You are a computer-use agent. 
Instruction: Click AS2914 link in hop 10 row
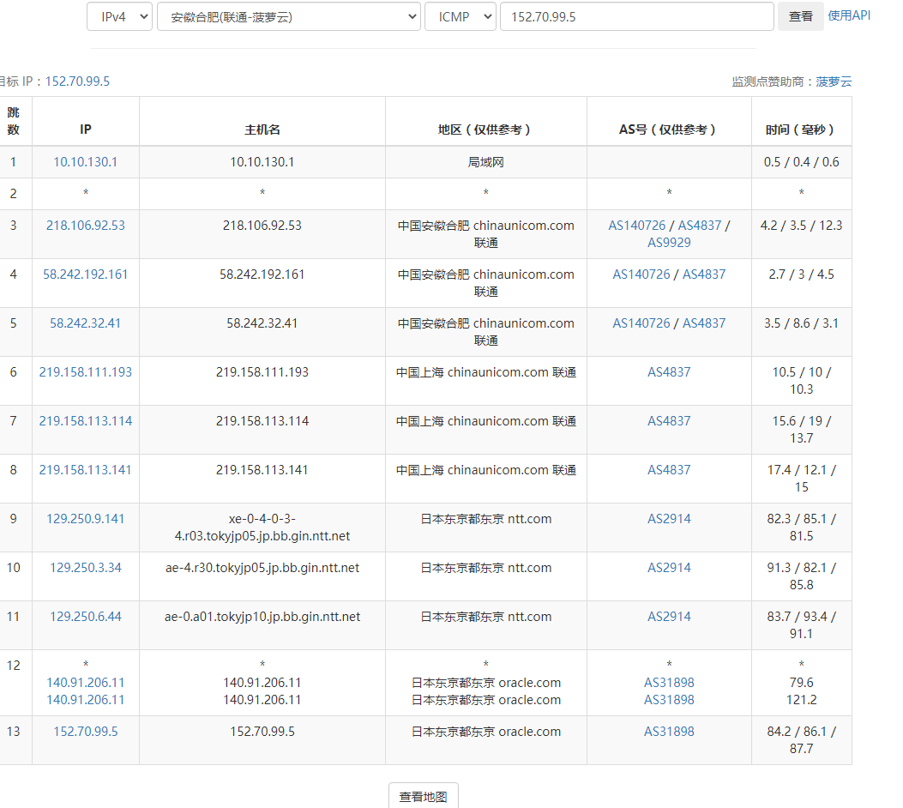tap(669, 568)
